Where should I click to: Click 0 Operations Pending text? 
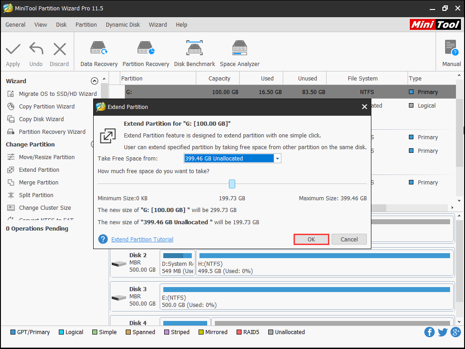tap(37, 228)
